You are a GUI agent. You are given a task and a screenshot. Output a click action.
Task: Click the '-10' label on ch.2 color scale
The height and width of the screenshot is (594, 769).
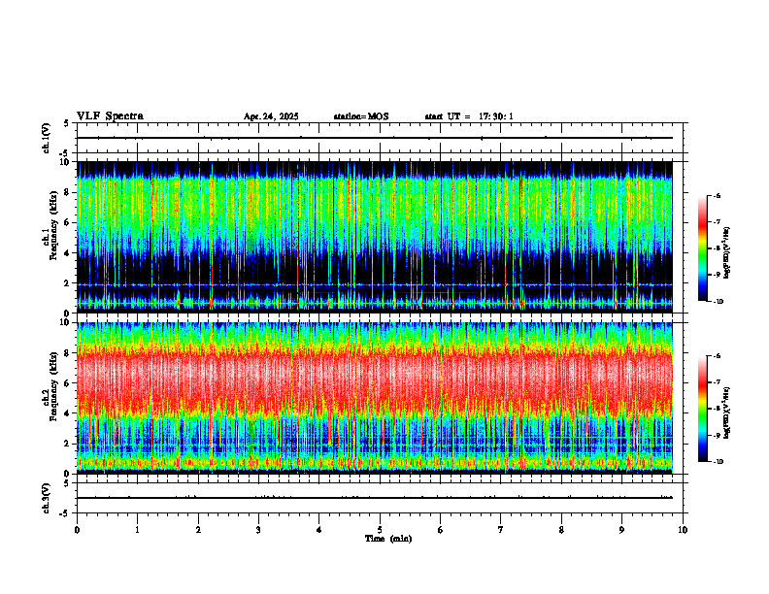pyautogui.click(x=718, y=462)
